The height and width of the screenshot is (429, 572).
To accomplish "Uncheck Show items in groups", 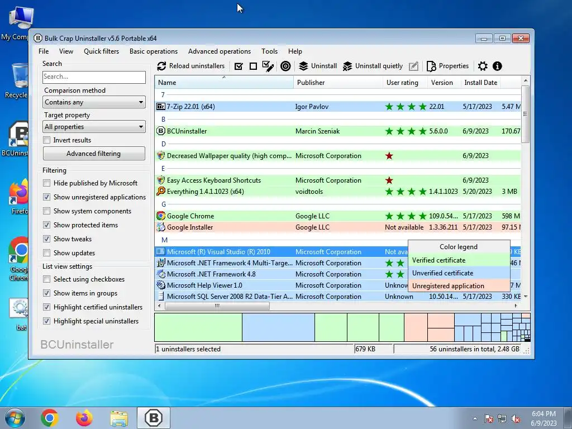I will [x=47, y=293].
